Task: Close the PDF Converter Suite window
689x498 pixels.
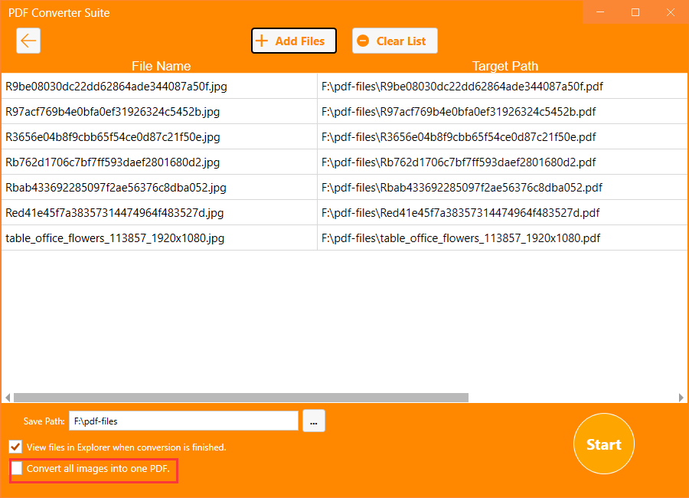Action: [668, 12]
